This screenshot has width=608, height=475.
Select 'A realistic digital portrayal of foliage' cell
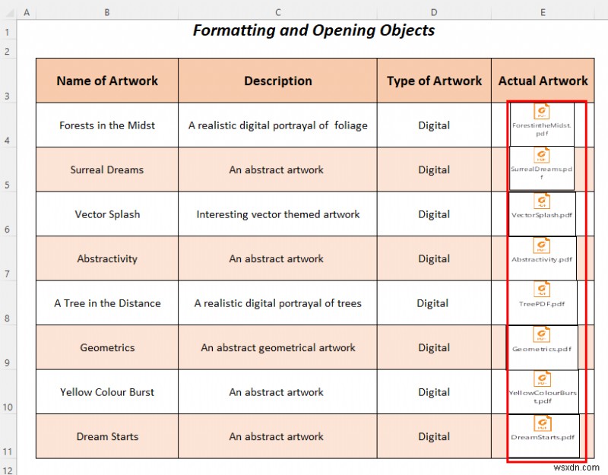pyautogui.click(x=277, y=125)
